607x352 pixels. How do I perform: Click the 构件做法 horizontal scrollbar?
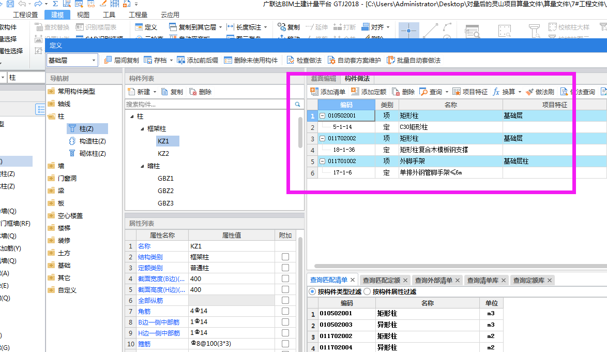(x=461, y=266)
